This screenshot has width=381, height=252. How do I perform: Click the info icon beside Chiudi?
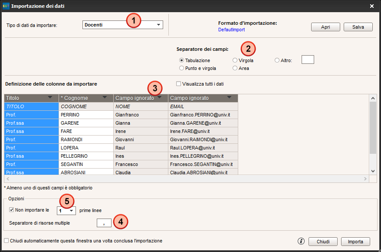(x=301, y=241)
